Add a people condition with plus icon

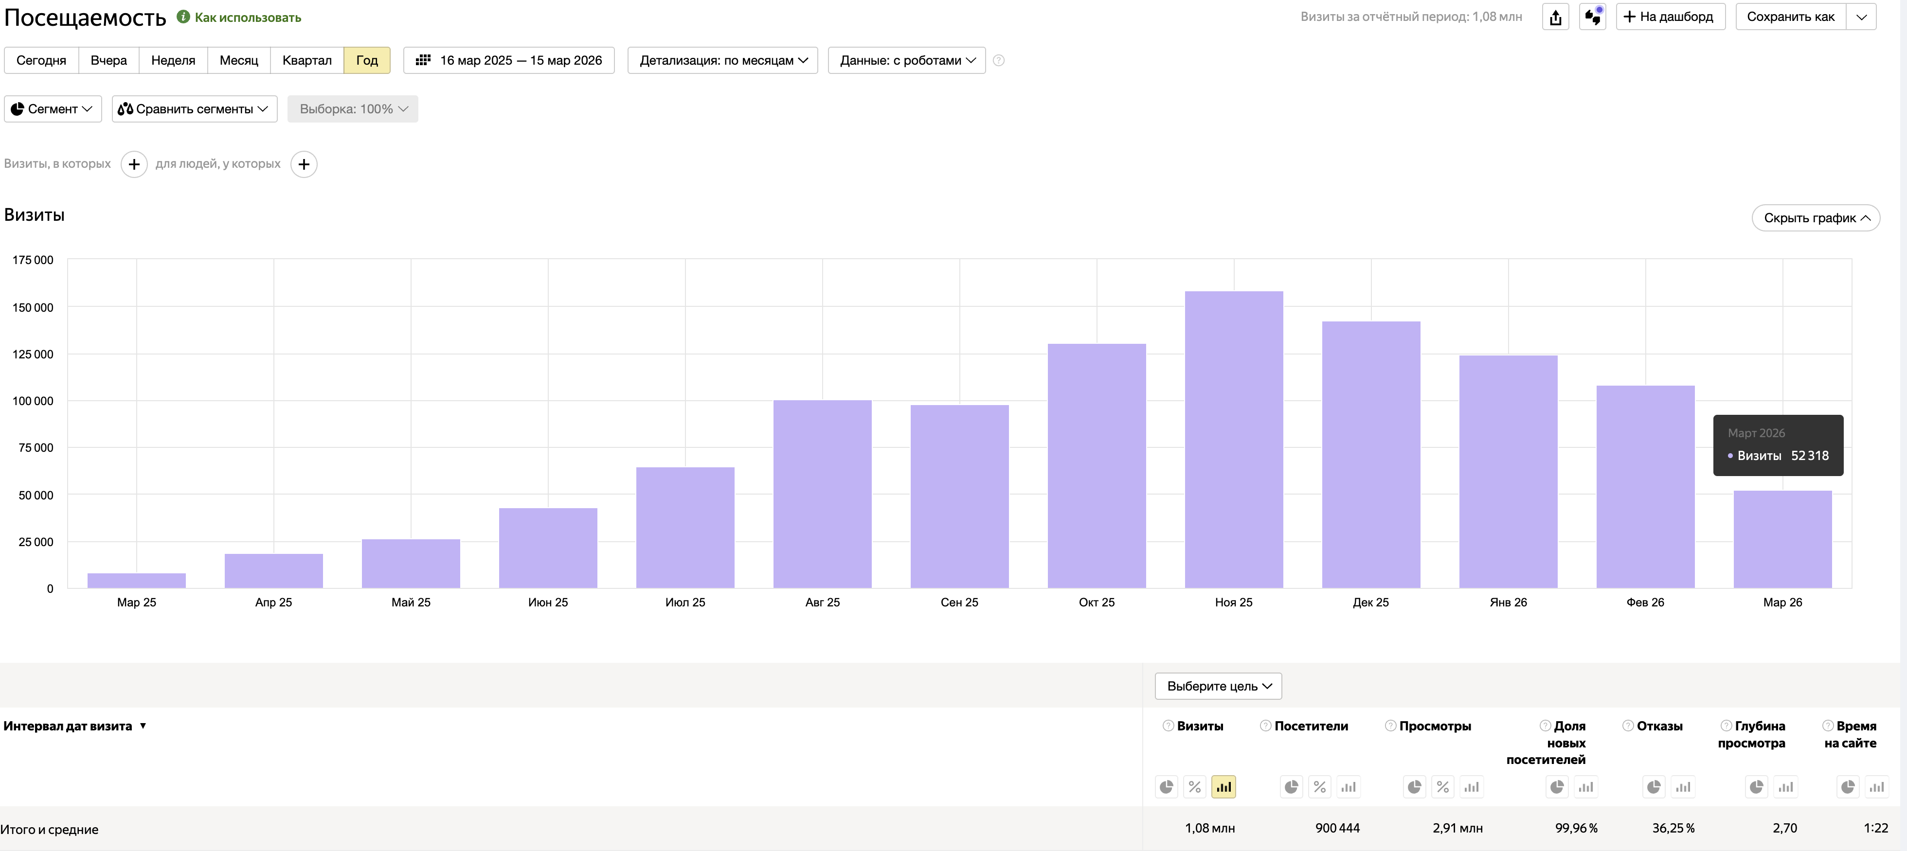[304, 164]
